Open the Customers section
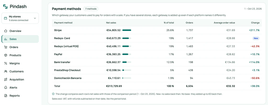The height and width of the screenshot is (105, 268). (20, 71)
